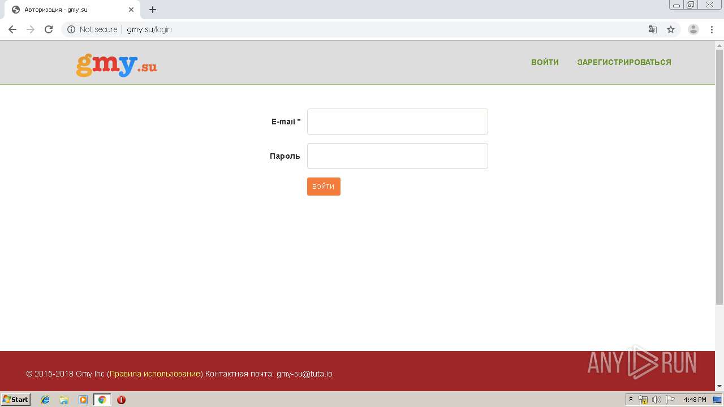Viewport: 724px width, 407px height.
Task: Open the ВОЙТИ header link
Action: pyautogui.click(x=545, y=62)
